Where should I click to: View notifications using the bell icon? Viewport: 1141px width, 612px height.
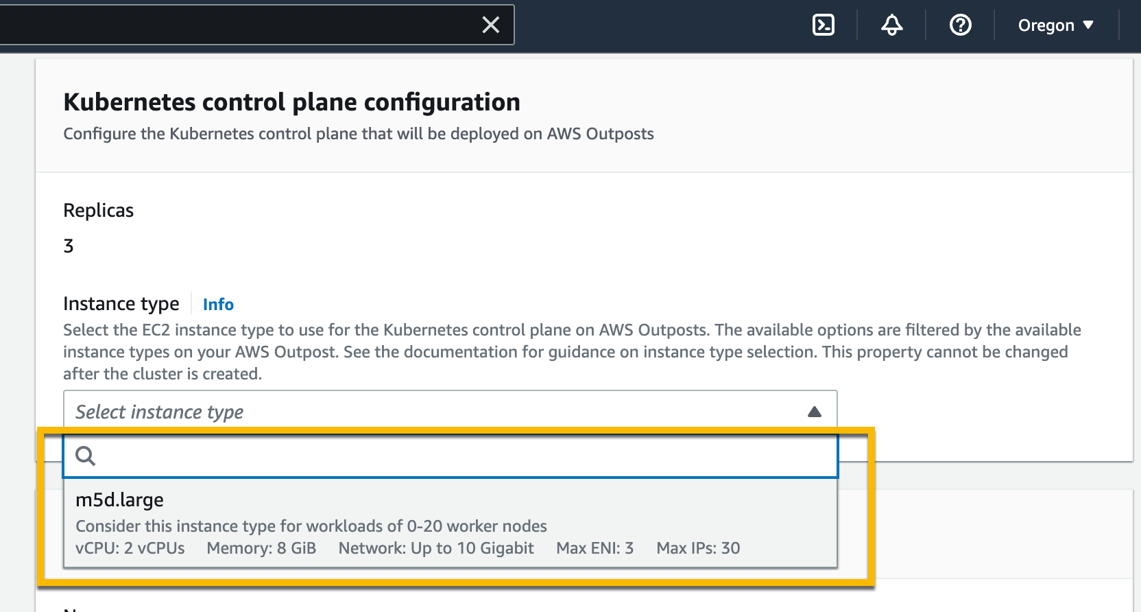891,25
